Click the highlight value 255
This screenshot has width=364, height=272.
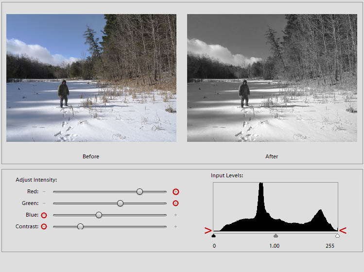330,246
